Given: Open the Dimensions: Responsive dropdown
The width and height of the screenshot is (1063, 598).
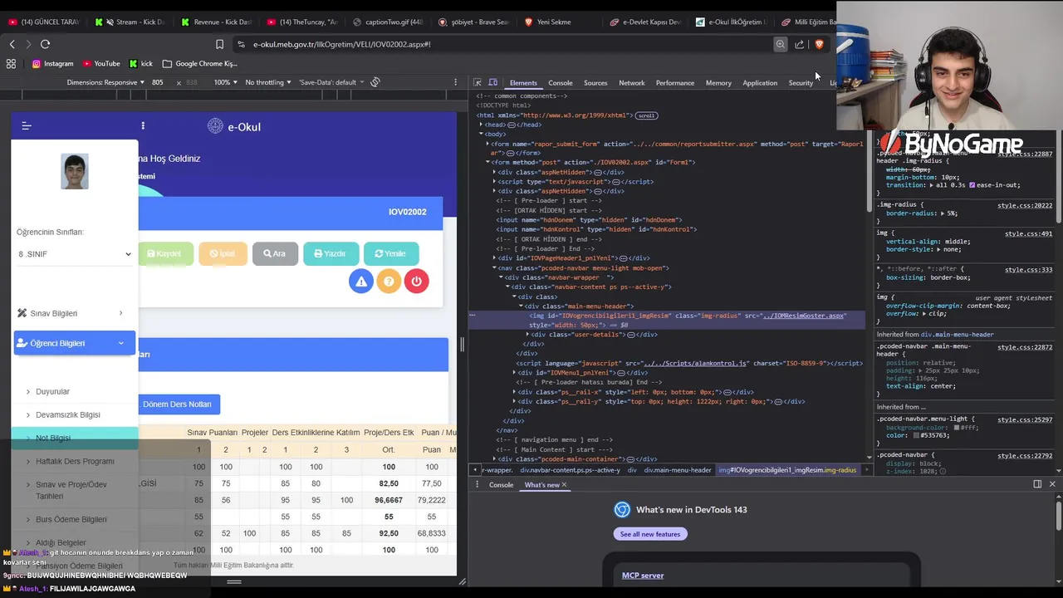Looking at the screenshot, I should (105, 82).
